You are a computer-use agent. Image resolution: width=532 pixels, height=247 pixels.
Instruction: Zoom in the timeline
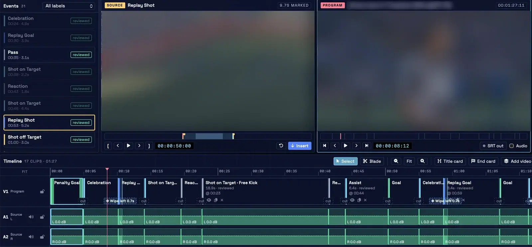click(x=422, y=161)
